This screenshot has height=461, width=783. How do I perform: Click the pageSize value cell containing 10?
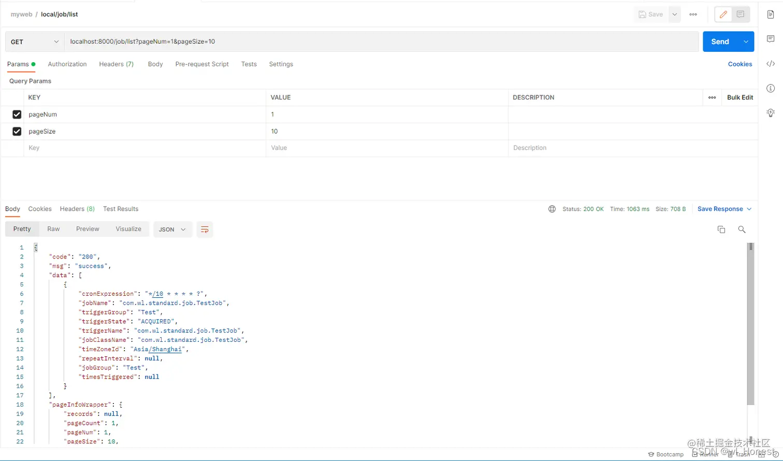tap(387, 132)
